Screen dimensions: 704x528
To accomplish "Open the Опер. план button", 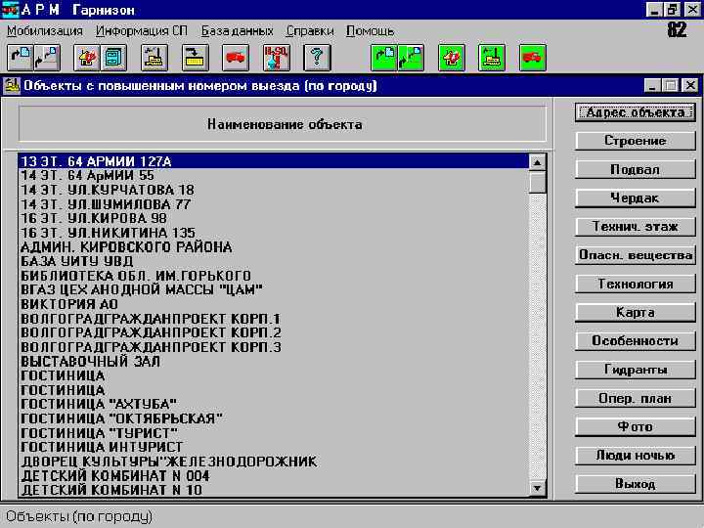I will (636, 399).
